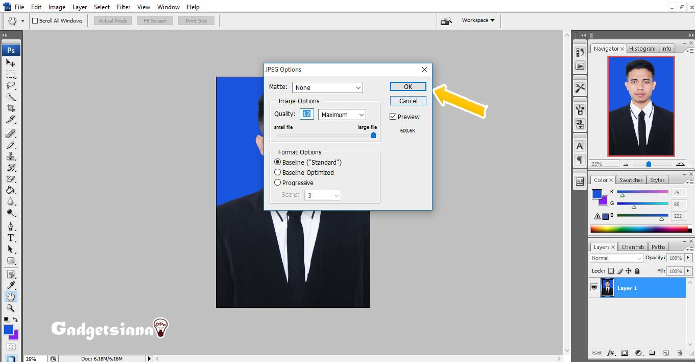This screenshot has width=695, height=362.
Task: Select the Brush tool
Action: [11, 145]
